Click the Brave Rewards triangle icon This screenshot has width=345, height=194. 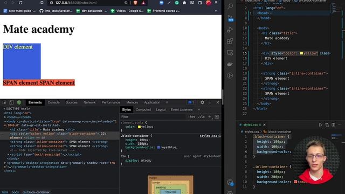[x=143, y=3]
